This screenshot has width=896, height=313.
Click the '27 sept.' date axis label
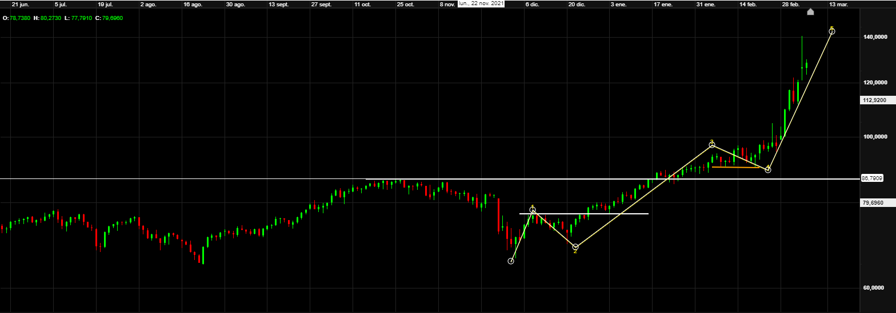pyautogui.click(x=322, y=4)
